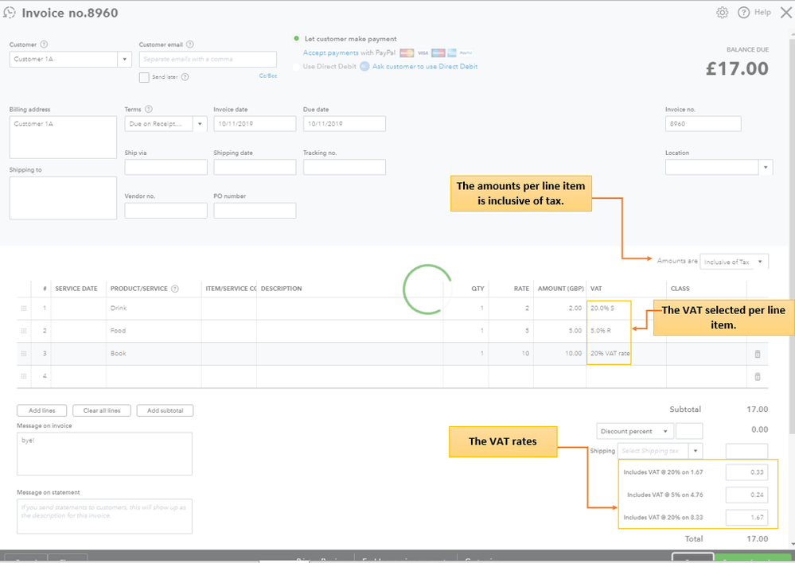
Task: Delete line 4 using trash icon
Action: [757, 376]
